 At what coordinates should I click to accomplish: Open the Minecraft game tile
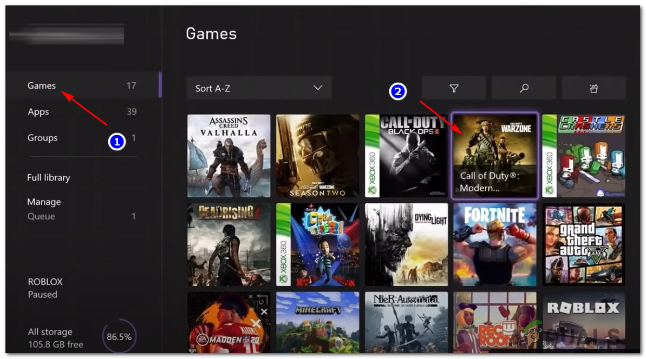pyautogui.click(x=317, y=322)
